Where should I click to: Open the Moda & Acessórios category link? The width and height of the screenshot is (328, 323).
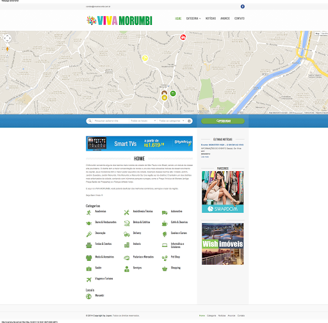click(x=104, y=257)
